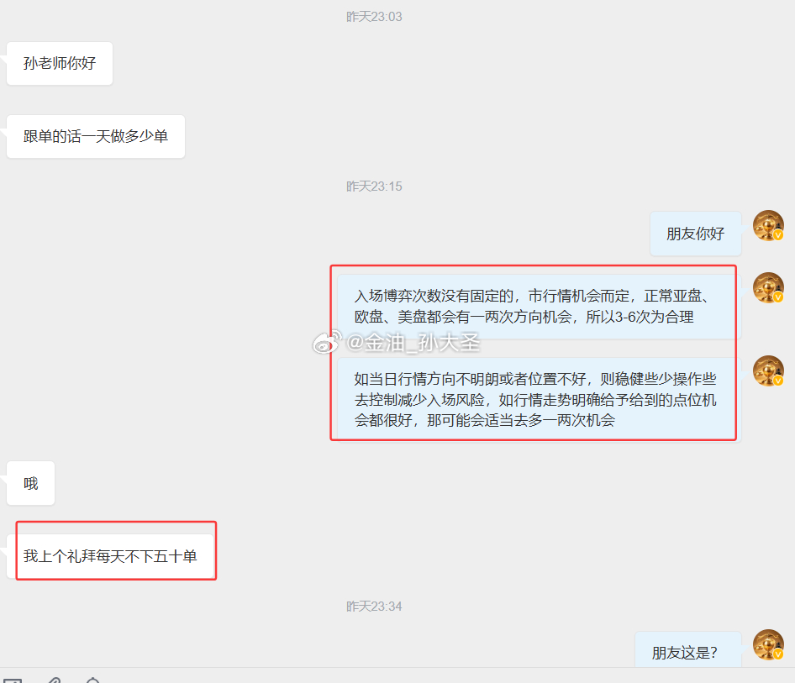Select the "朋友这是?" reply bubble
Viewport: 795px width, 683px height.
coord(688,651)
